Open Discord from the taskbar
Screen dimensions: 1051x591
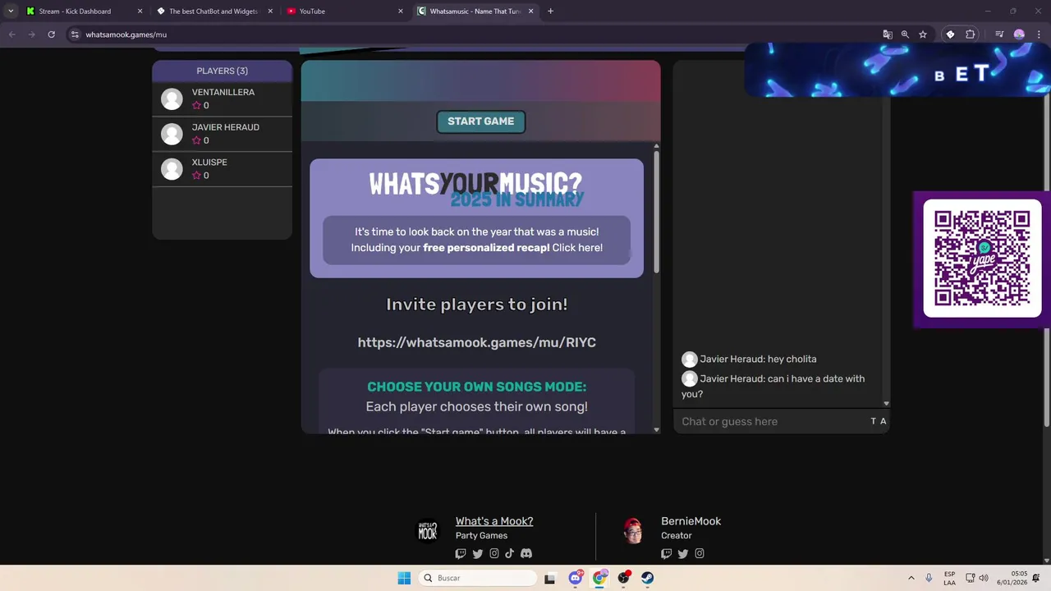pyautogui.click(x=576, y=578)
